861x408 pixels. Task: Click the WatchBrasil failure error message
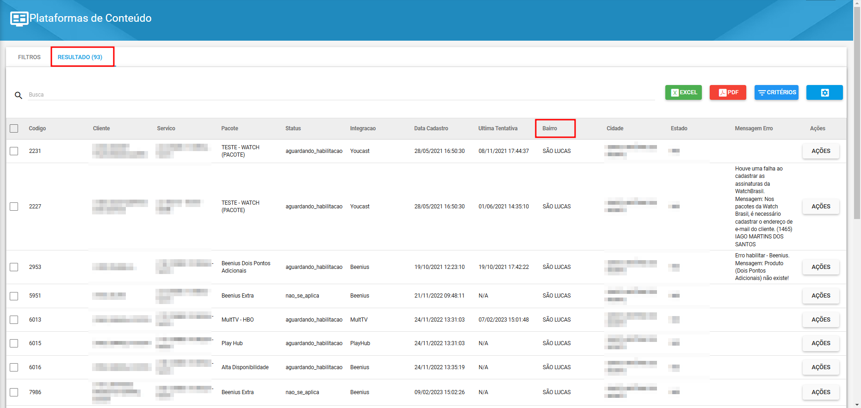coord(764,207)
